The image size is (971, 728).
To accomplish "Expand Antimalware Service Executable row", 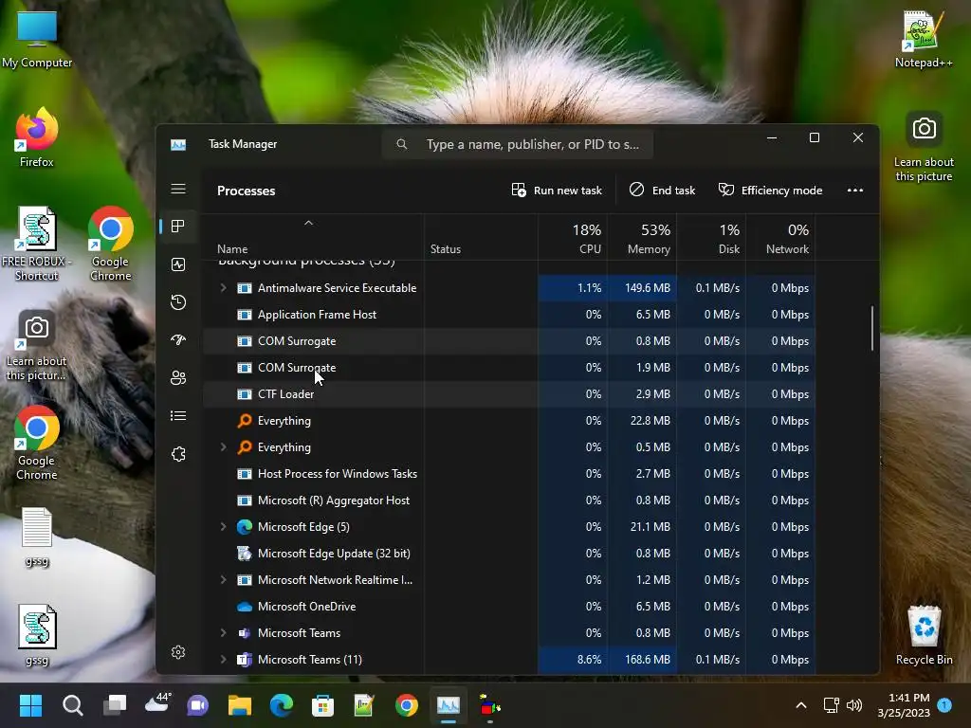I will click(x=223, y=288).
